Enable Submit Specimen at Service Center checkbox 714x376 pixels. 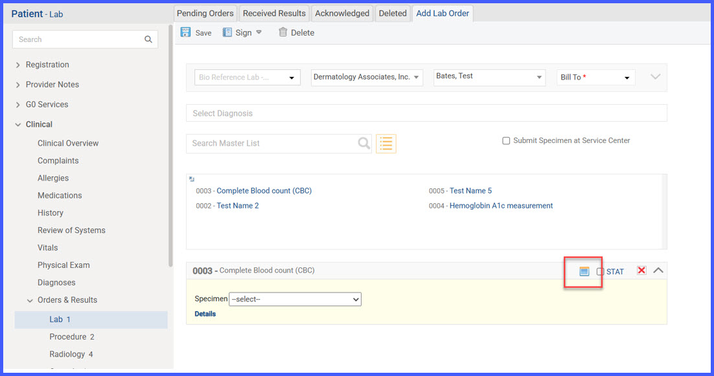[506, 141]
